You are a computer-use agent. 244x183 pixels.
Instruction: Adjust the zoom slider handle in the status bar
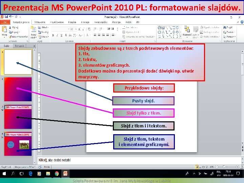pos(224,167)
